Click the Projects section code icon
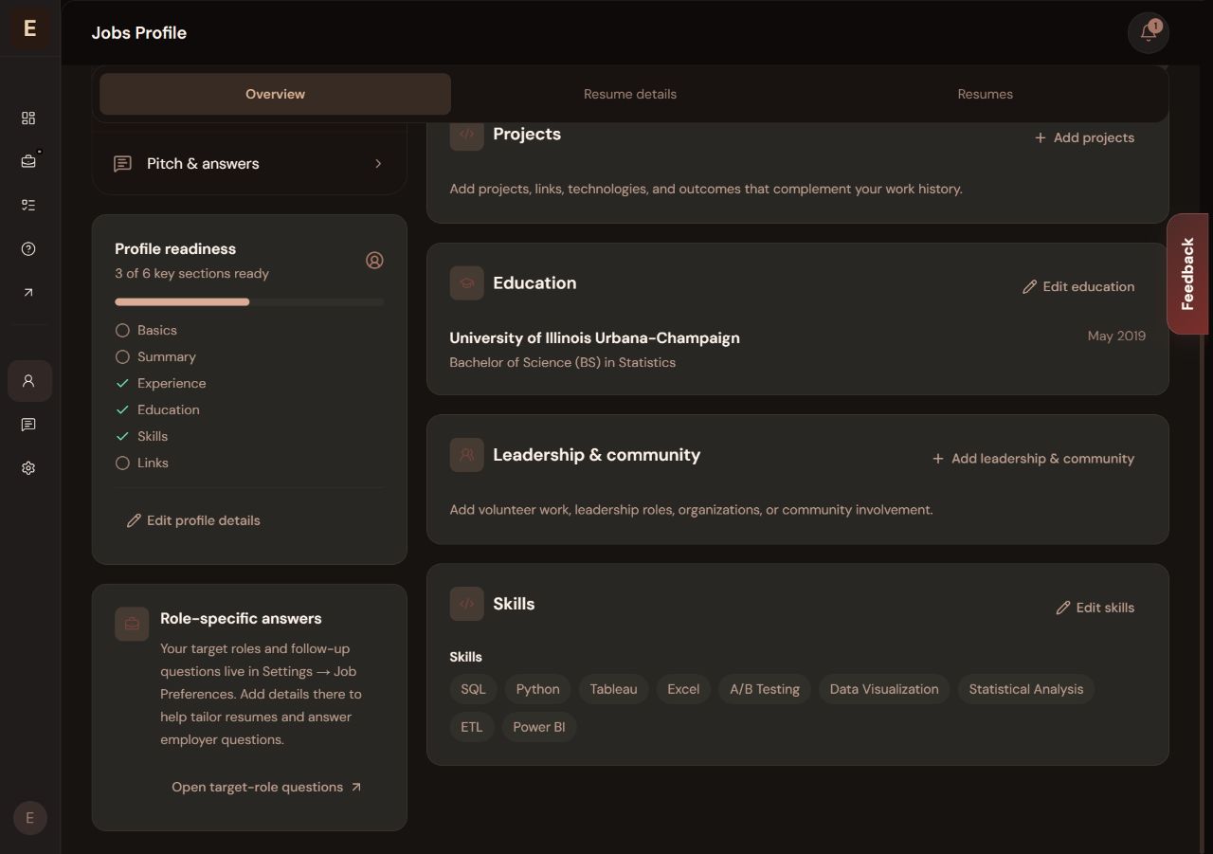Screen dimensions: 1213x854 click(466, 134)
